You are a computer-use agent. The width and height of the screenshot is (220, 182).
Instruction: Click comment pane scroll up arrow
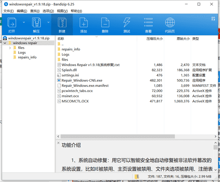[215, 143]
